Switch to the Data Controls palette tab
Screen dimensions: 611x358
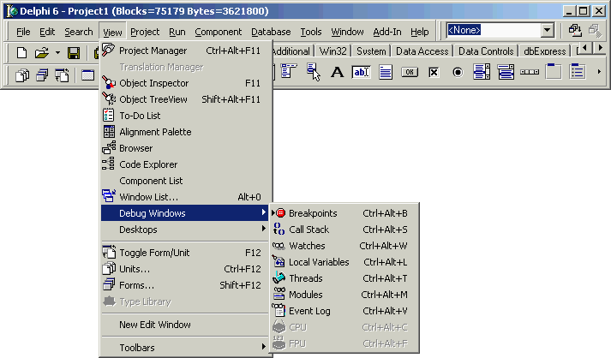(x=486, y=51)
